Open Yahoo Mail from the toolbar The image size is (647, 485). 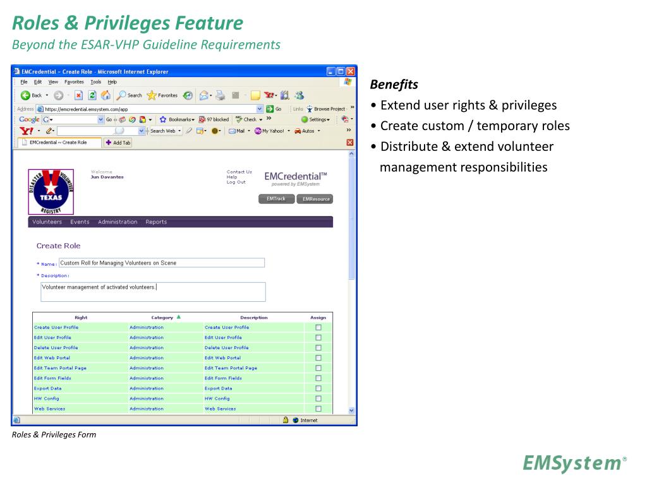pyautogui.click(x=236, y=131)
